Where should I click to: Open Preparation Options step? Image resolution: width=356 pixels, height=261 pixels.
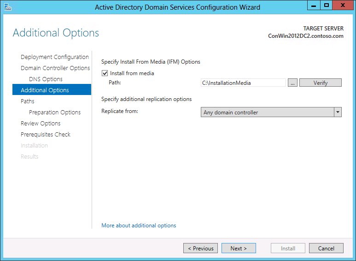click(x=55, y=113)
